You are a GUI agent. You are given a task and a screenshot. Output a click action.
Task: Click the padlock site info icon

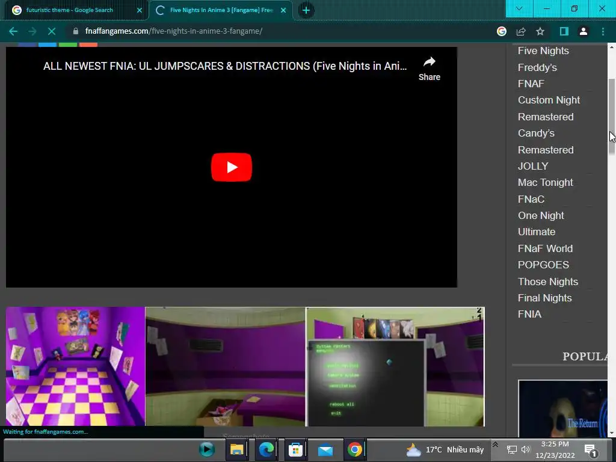[x=76, y=31]
